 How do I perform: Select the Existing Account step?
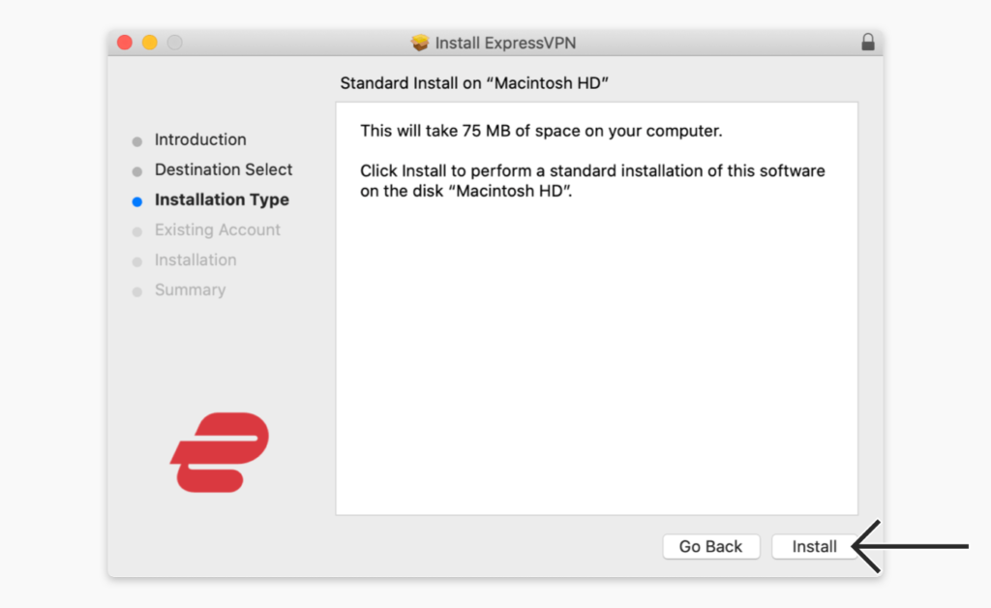217,229
